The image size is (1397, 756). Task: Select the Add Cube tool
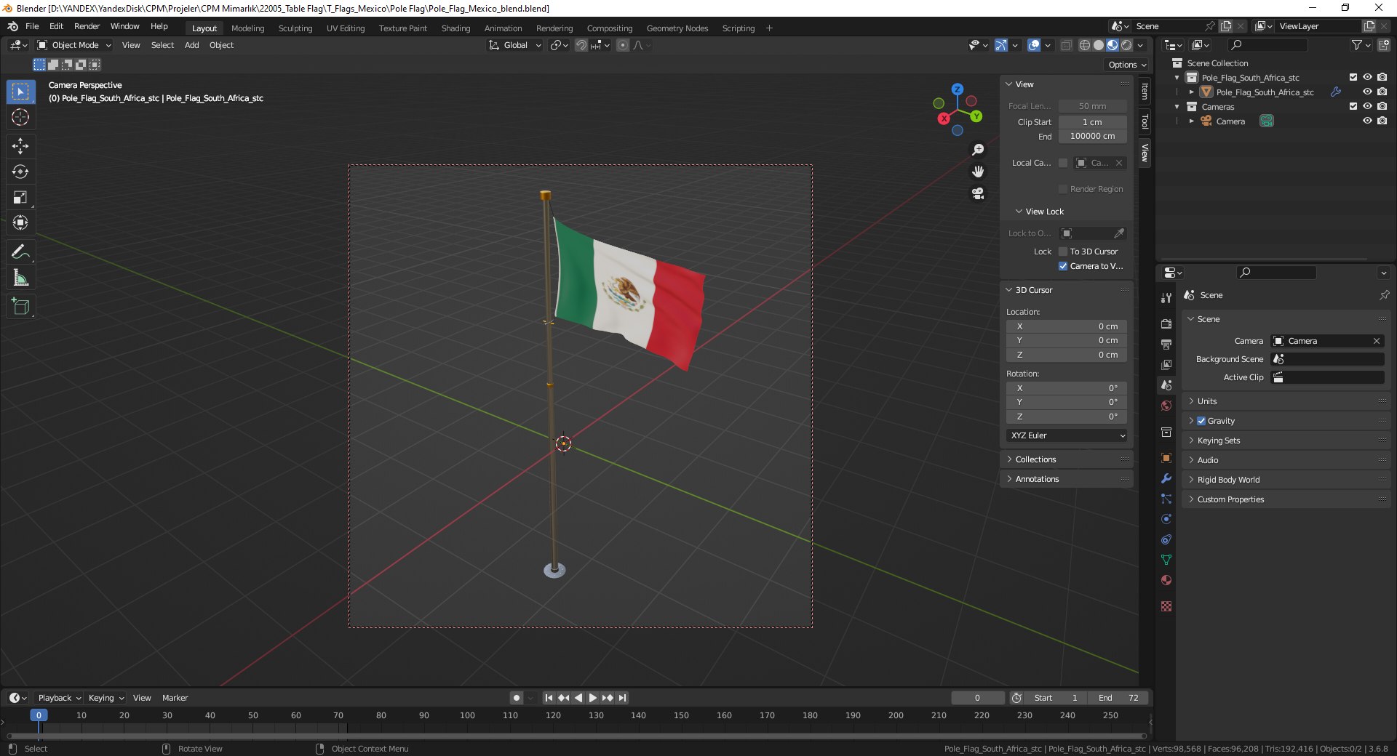[20, 307]
